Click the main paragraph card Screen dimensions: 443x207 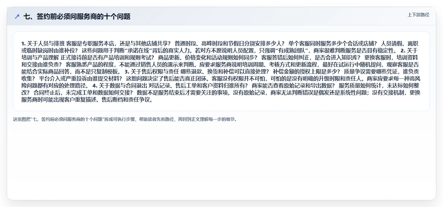[x=221, y=71]
